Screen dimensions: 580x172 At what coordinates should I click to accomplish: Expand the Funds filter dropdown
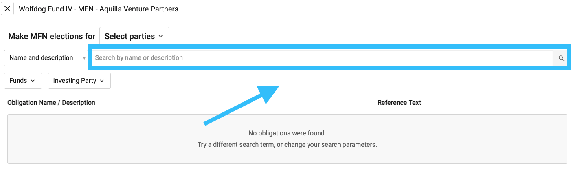(x=23, y=81)
